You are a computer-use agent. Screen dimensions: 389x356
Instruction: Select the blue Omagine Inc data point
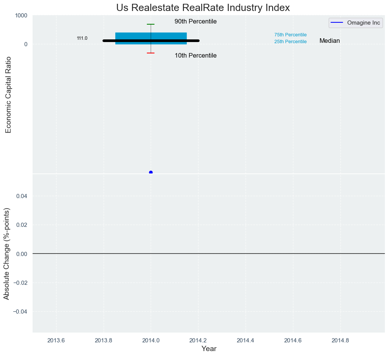[x=151, y=172]
